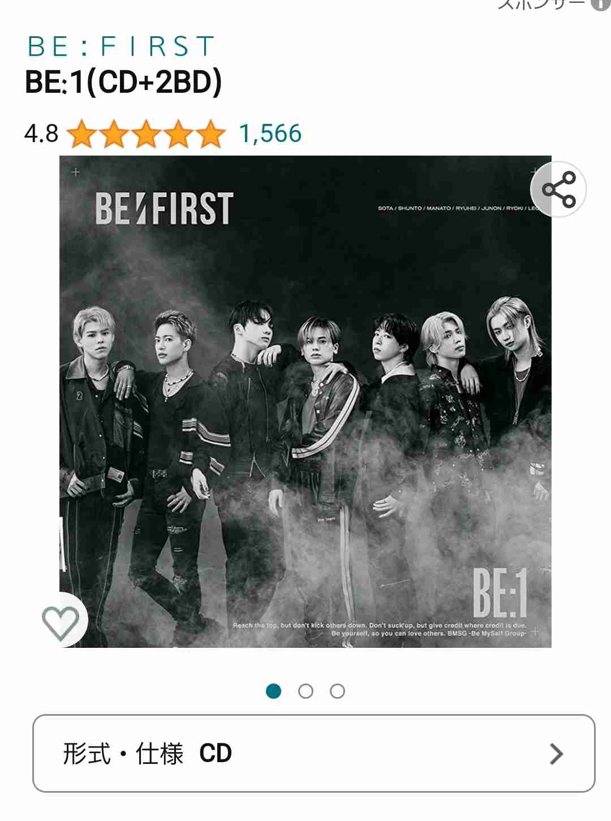Open the album cover group photo
Image resolution: width=611 pixels, height=821 pixels.
coord(305,402)
